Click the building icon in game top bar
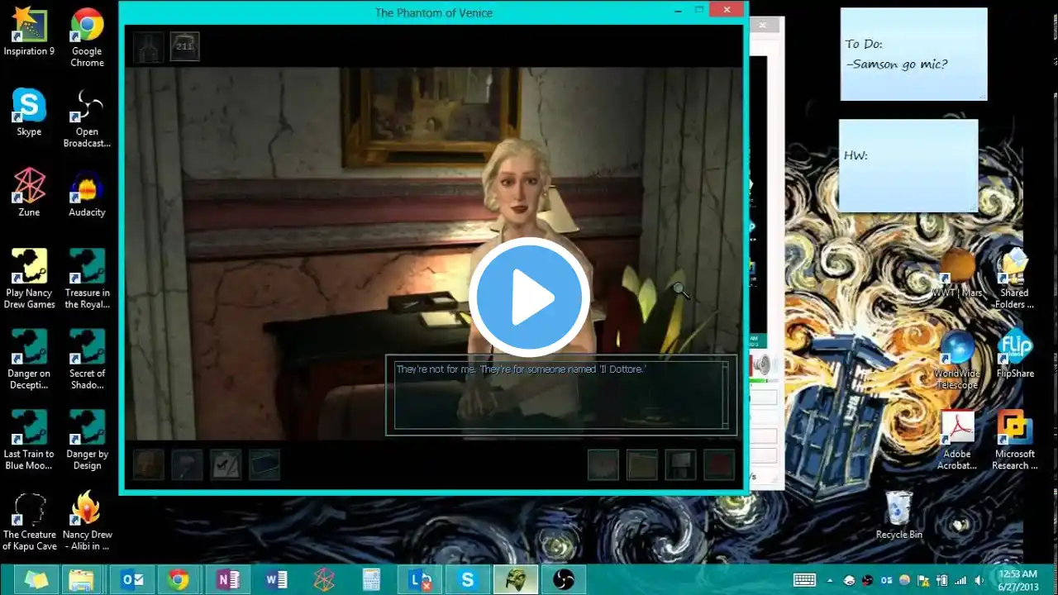This screenshot has width=1058, height=595. (x=148, y=46)
